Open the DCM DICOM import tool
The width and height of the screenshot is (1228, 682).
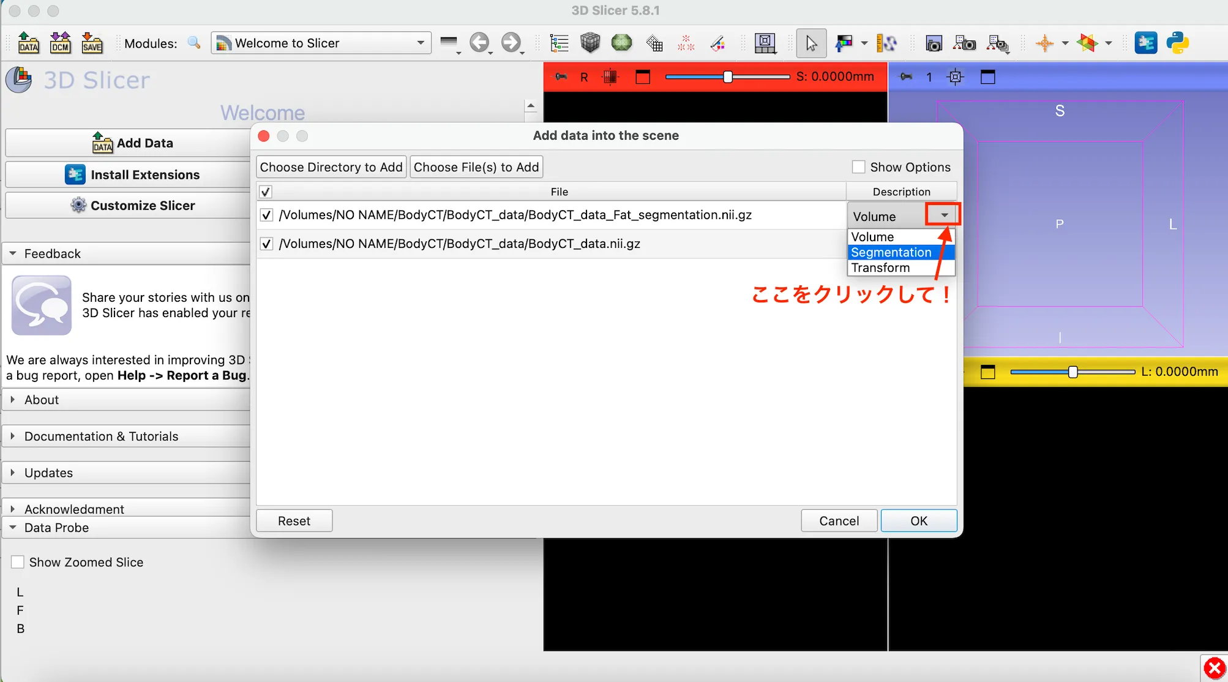[x=59, y=43]
